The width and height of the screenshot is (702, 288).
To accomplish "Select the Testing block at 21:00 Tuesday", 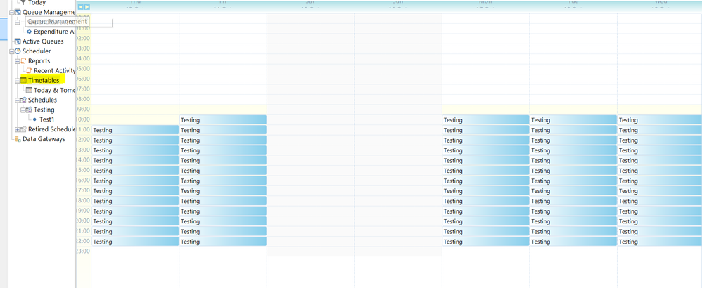I will click(x=573, y=232).
